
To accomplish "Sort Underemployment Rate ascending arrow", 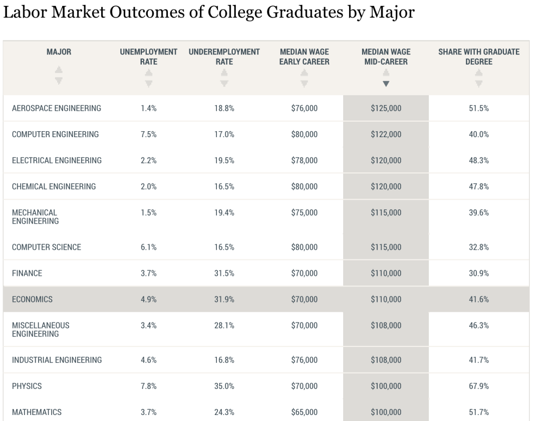I will point(224,73).
